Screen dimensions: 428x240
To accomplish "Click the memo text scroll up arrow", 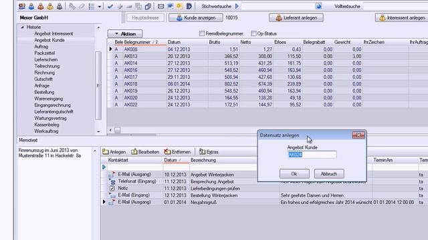I will (x=95, y=151).
